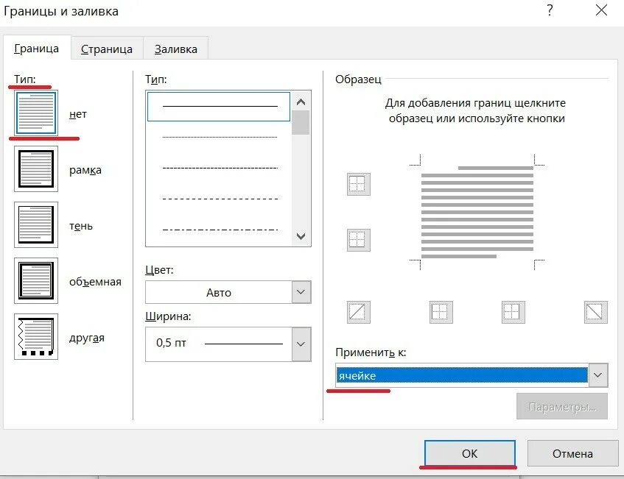Select the solid line style

[x=219, y=107]
